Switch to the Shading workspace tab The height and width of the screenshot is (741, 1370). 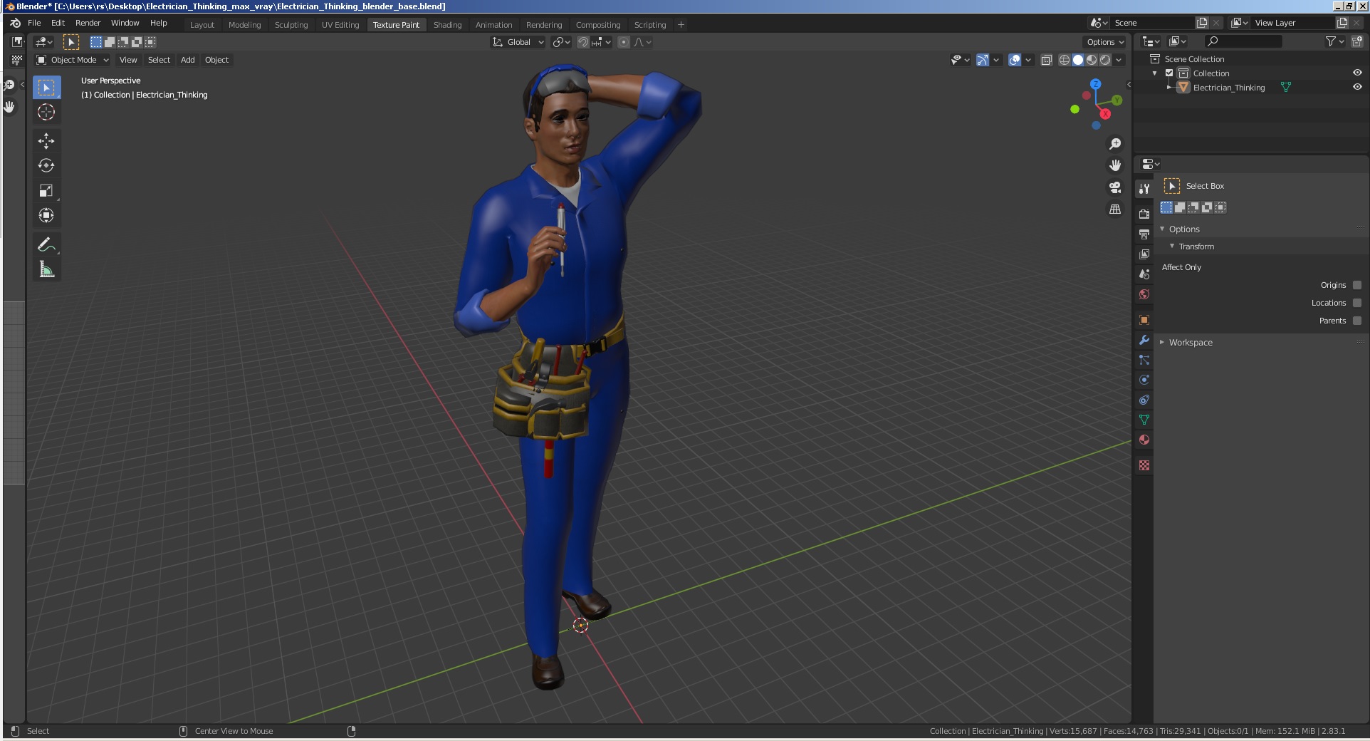(x=447, y=25)
